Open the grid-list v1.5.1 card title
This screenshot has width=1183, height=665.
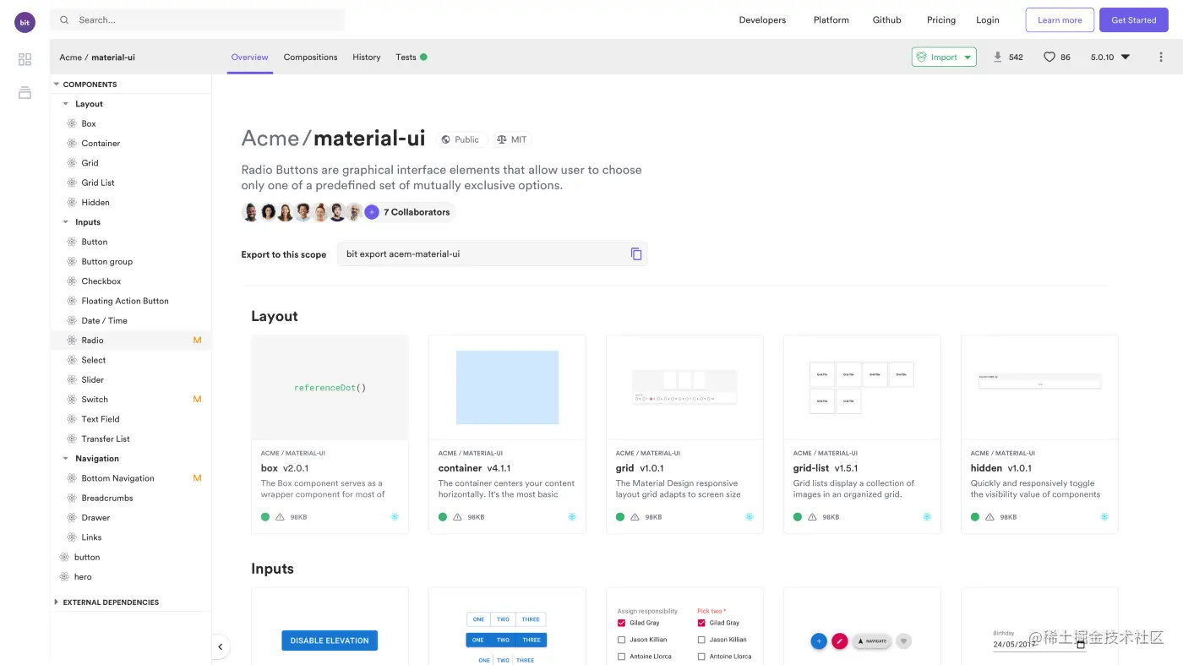tap(826, 468)
